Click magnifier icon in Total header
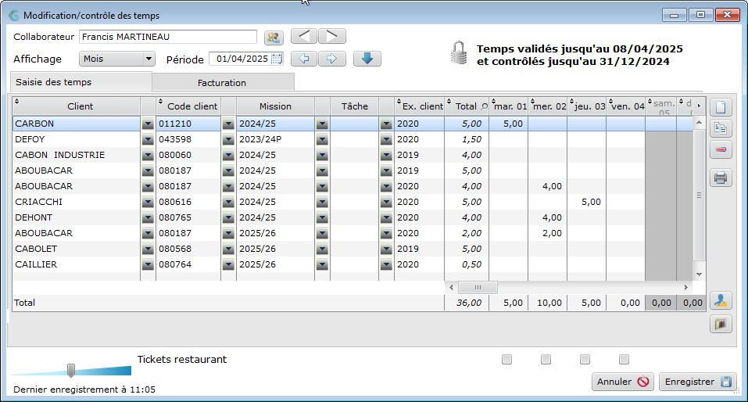The image size is (748, 402). pyautogui.click(x=484, y=107)
